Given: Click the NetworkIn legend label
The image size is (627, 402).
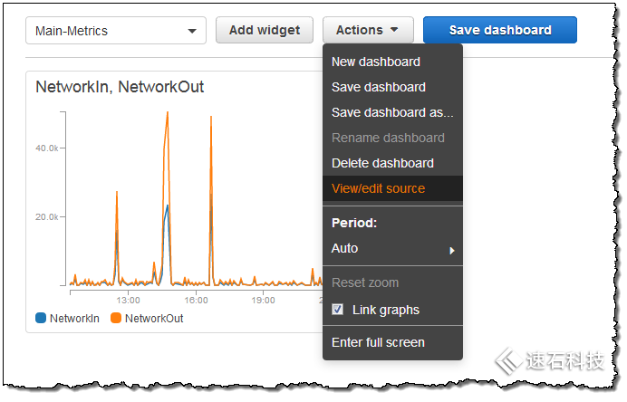Looking at the screenshot, I should click(75, 319).
